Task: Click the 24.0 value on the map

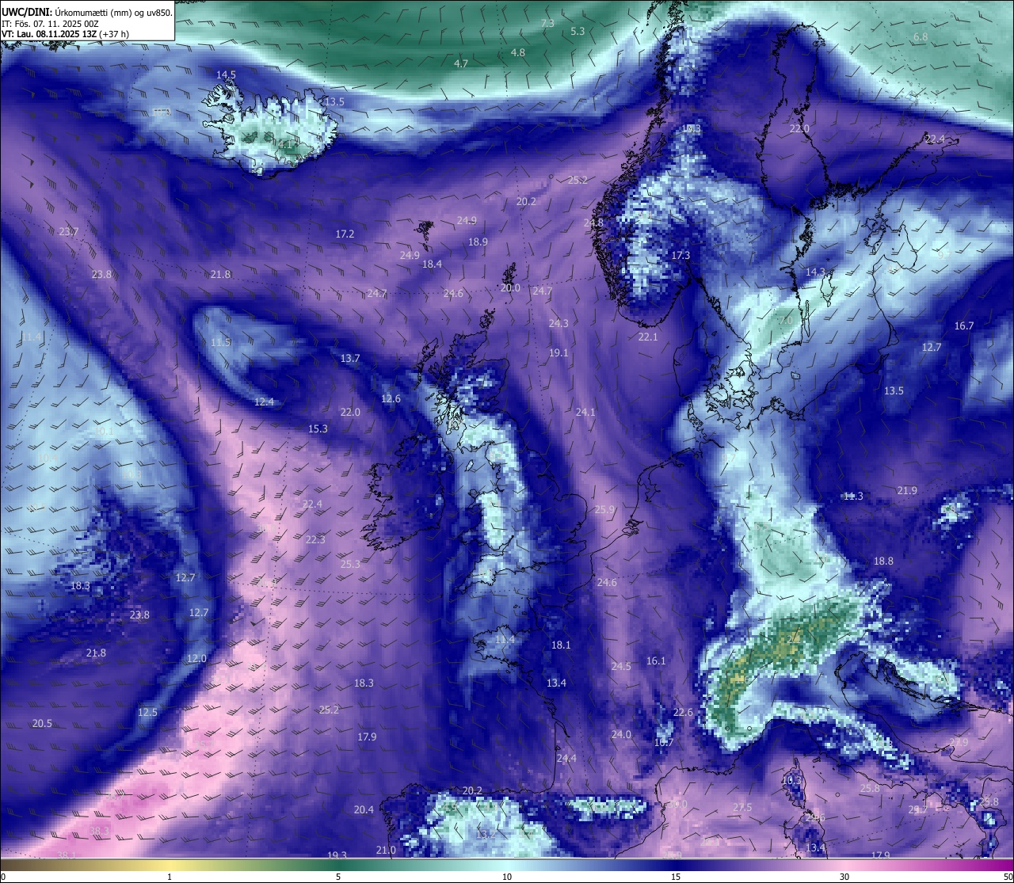Action: click(621, 734)
